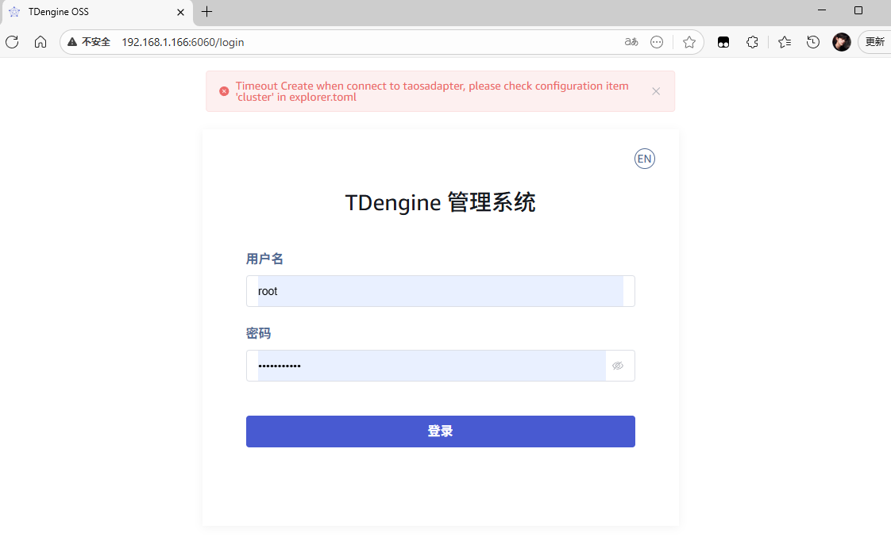Focus the 用户名 username field

coord(440,291)
